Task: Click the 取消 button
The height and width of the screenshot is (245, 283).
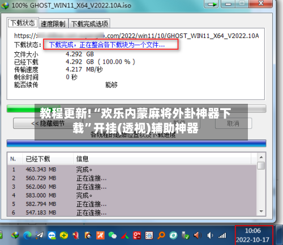Action: tap(233, 124)
